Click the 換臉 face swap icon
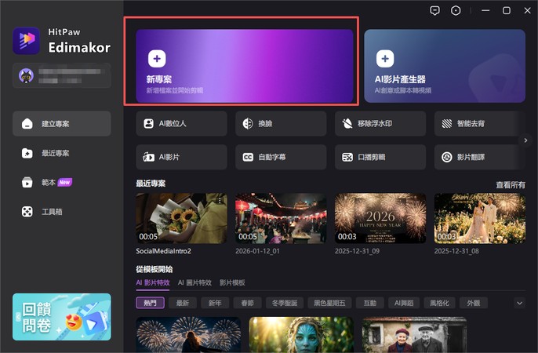 tap(248, 123)
